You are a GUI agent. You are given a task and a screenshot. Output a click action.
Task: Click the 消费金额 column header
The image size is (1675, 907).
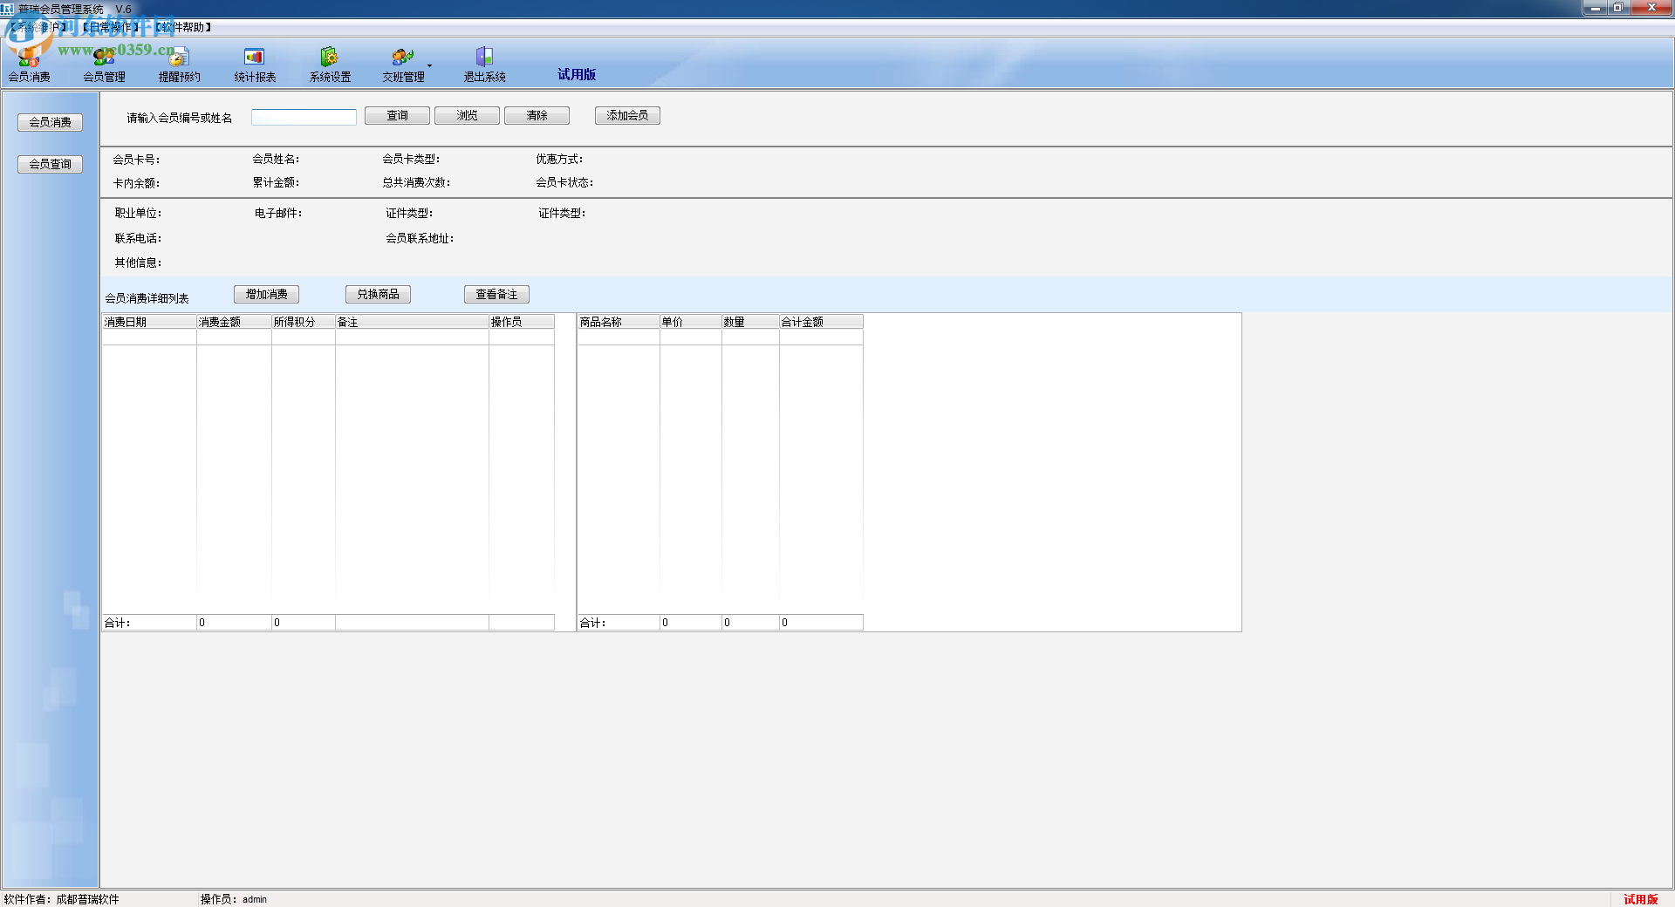234,322
